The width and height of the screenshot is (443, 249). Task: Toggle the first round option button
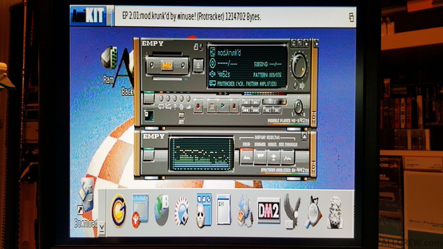coord(161,98)
